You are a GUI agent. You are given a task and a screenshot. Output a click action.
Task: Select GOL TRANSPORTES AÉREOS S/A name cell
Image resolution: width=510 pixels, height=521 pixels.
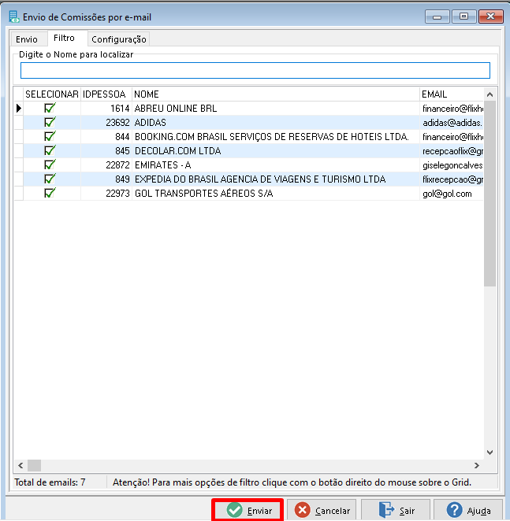coord(276,194)
